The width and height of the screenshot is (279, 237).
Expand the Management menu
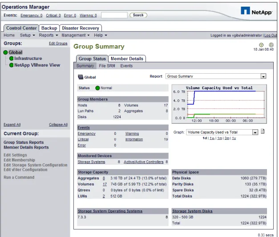click(x=76, y=35)
